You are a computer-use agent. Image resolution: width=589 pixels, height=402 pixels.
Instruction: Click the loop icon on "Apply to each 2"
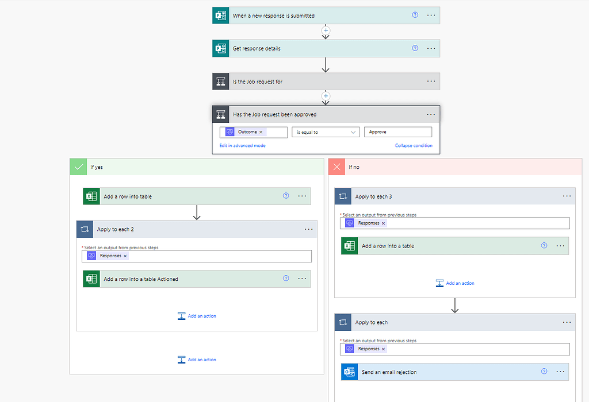click(85, 229)
